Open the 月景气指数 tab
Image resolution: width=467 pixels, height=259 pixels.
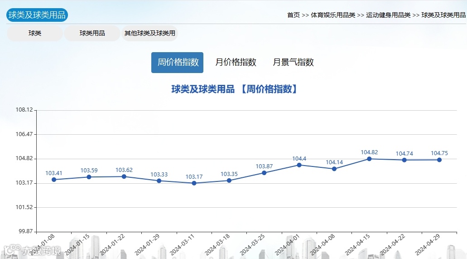[x=294, y=62]
